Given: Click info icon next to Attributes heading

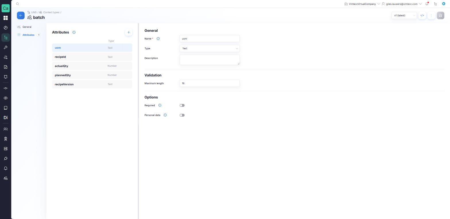Looking at the screenshot, I should click(x=74, y=32).
